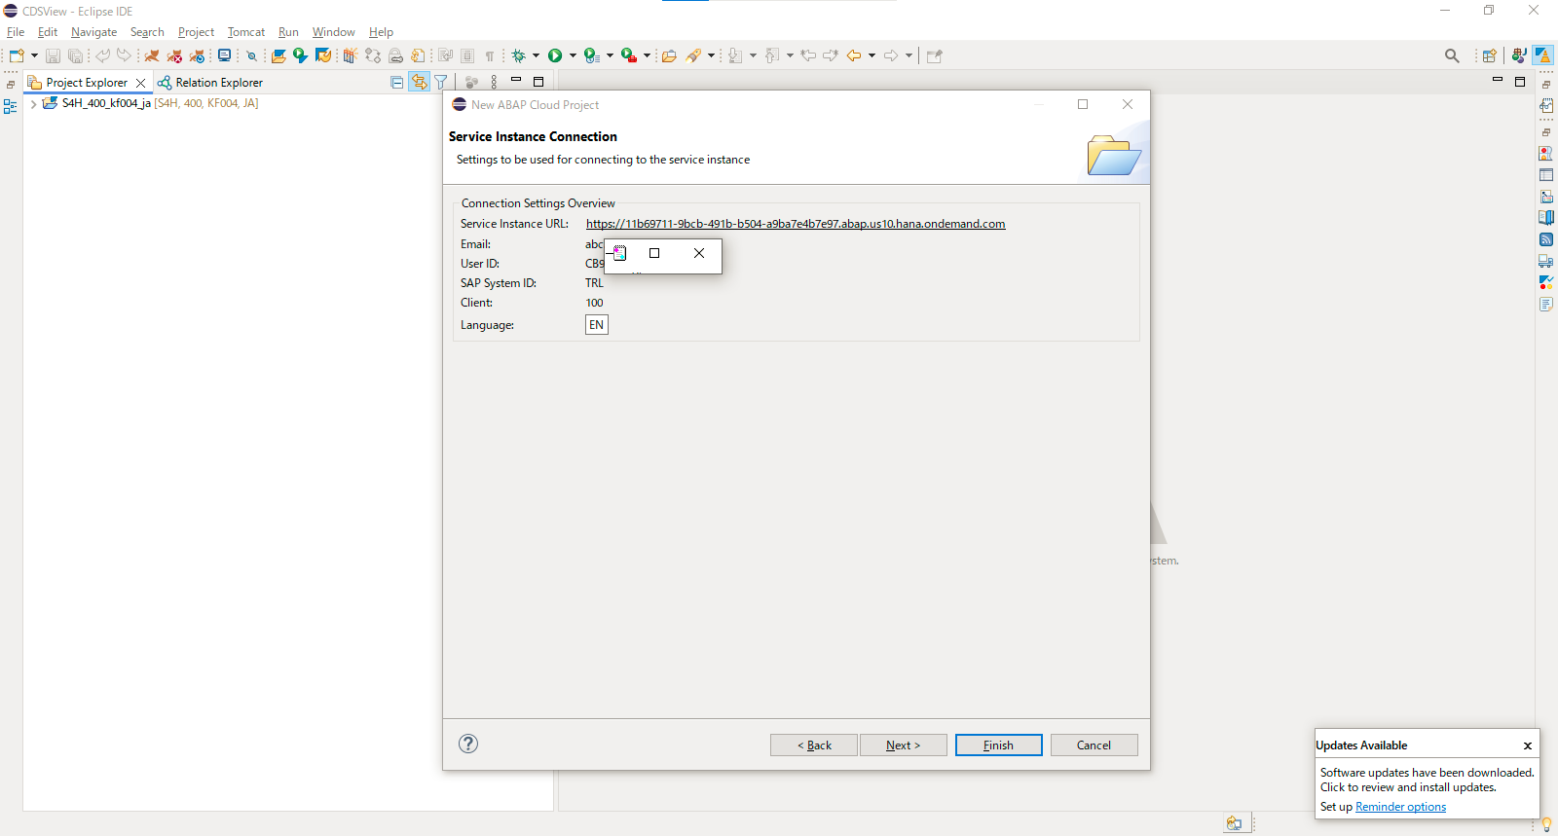Open the Forward navigation history dropdown
Image resolution: width=1558 pixels, height=836 pixels.
[x=909, y=55]
